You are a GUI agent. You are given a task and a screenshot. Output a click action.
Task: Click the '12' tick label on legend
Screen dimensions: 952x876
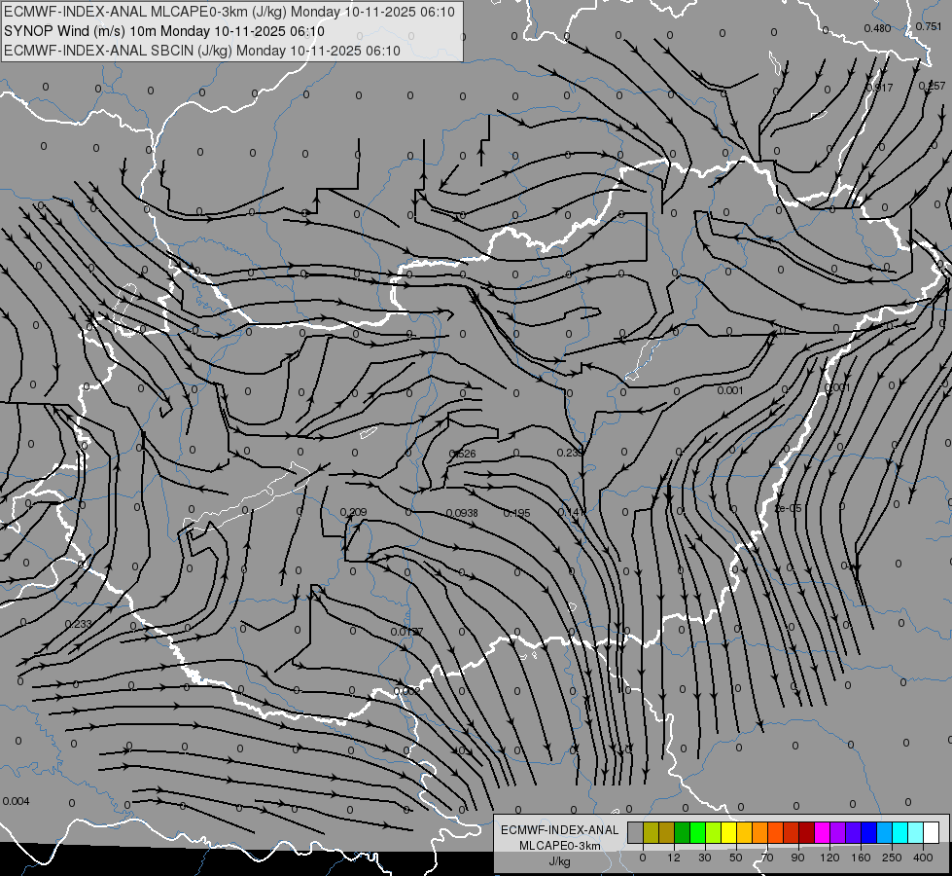coord(674,858)
